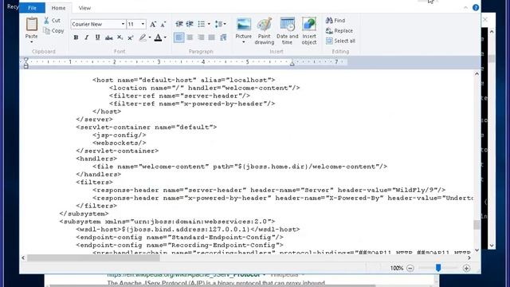This screenshot has width=510, height=287.
Task: Open the Courier New font family dropdown
Action: (x=123, y=24)
